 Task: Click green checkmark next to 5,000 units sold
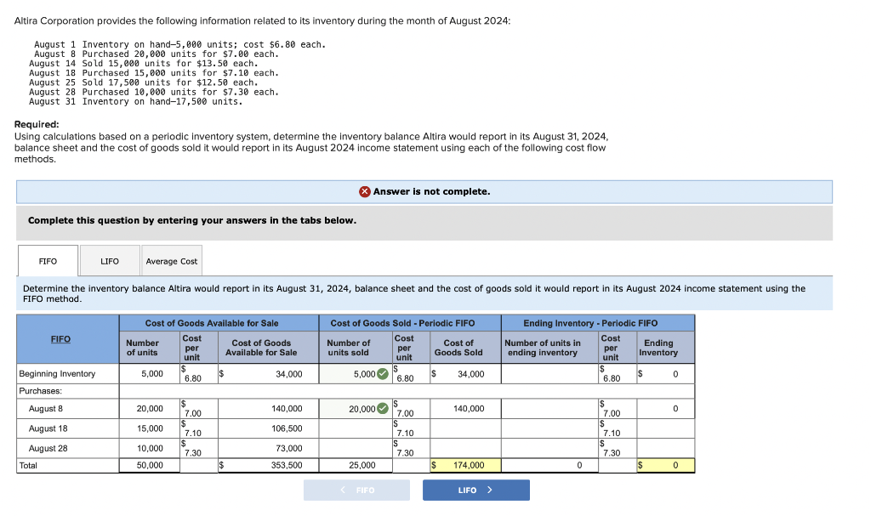(383, 374)
